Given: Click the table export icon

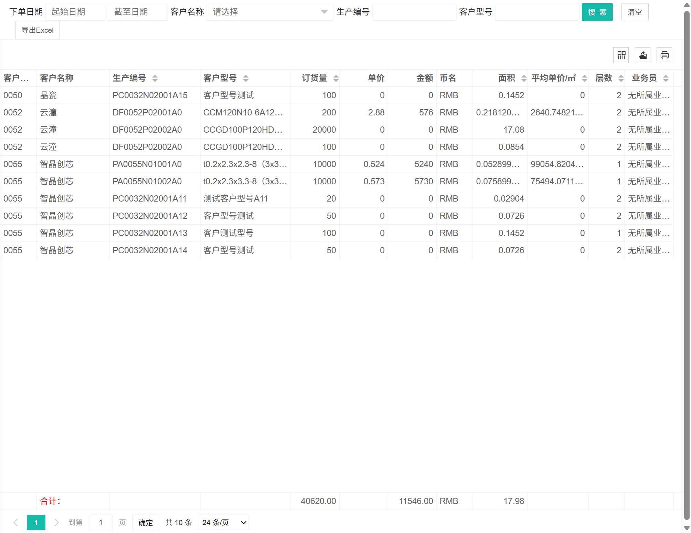Looking at the screenshot, I should [643, 55].
